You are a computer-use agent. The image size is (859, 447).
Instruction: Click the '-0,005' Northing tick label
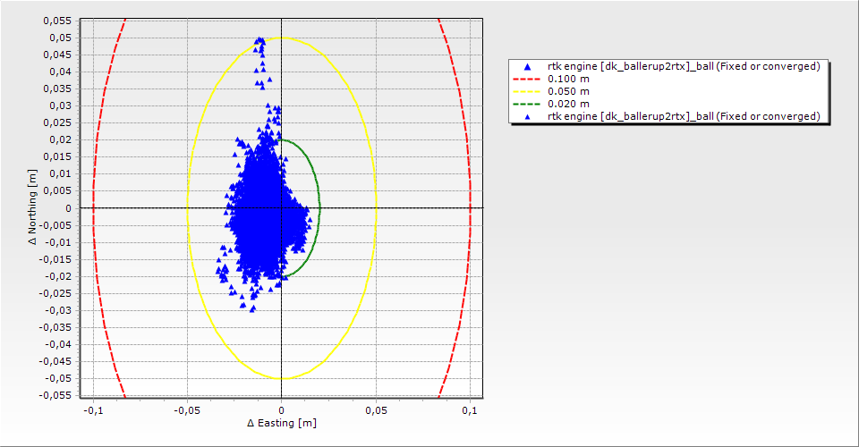[x=55, y=225]
